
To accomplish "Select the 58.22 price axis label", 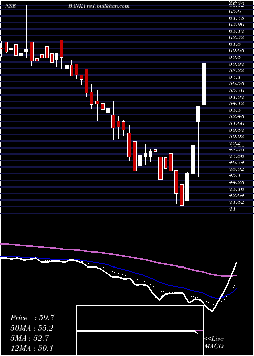I will click(237, 70).
